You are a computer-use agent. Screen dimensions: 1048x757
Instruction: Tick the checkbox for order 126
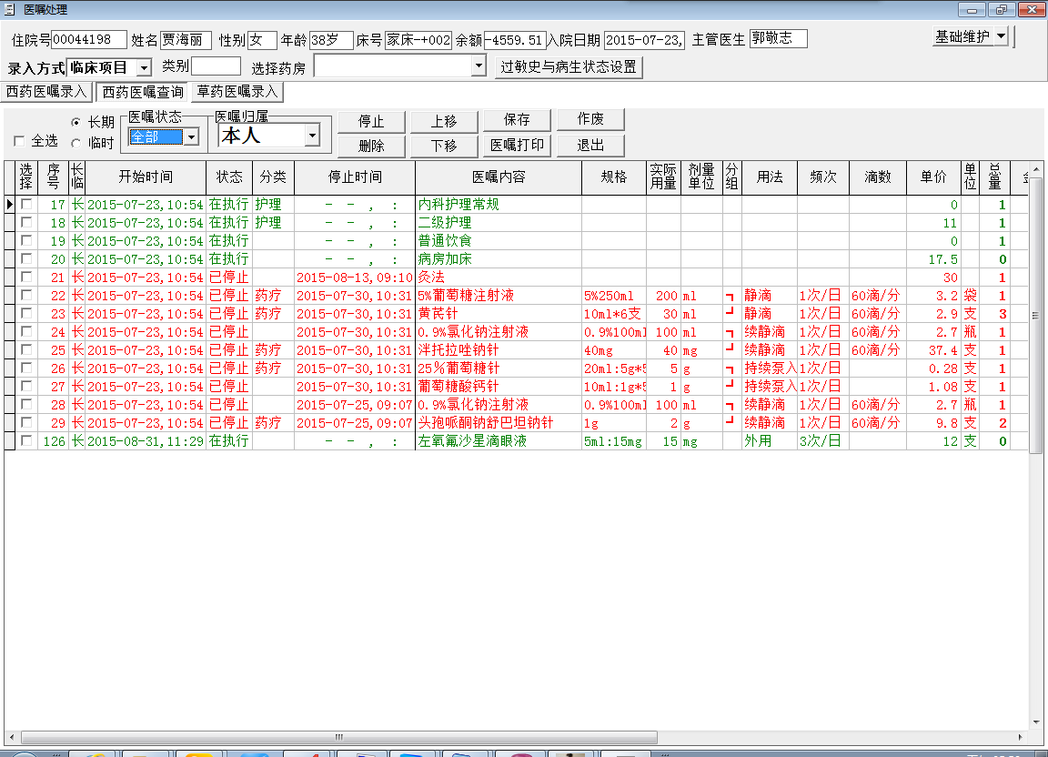pos(26,440)
